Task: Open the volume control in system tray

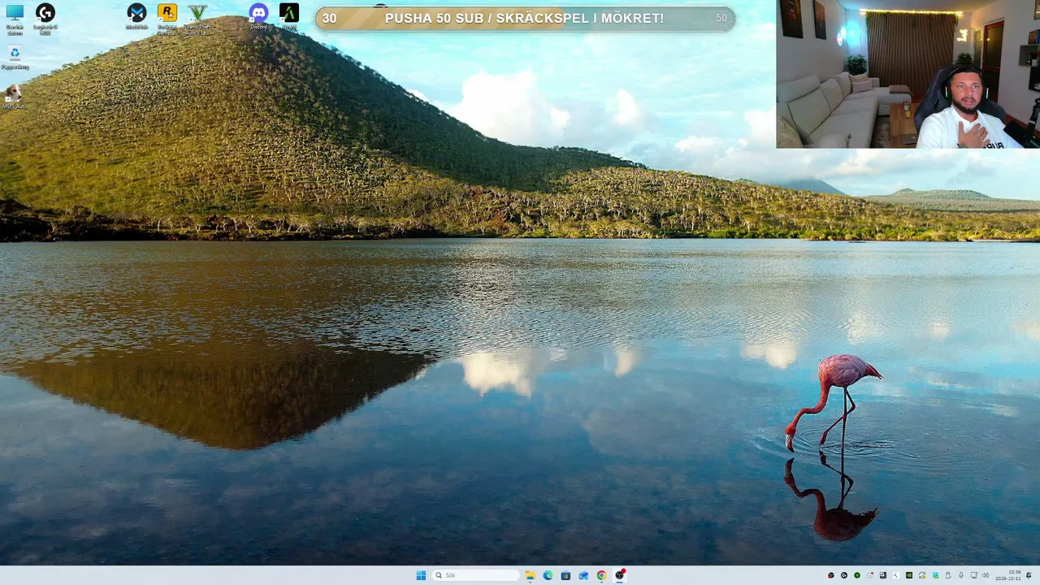Action: 986,575
